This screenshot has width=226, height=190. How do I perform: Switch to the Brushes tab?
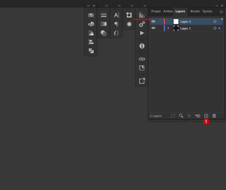[x=195, y=12]
